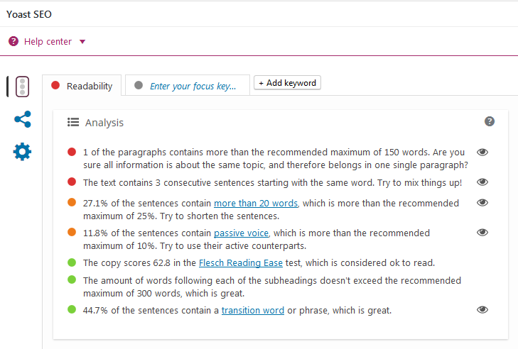The height and width of the screenshot is (349, 518).
Task: Open the traffic light content analysis icon
Action: 22,87
